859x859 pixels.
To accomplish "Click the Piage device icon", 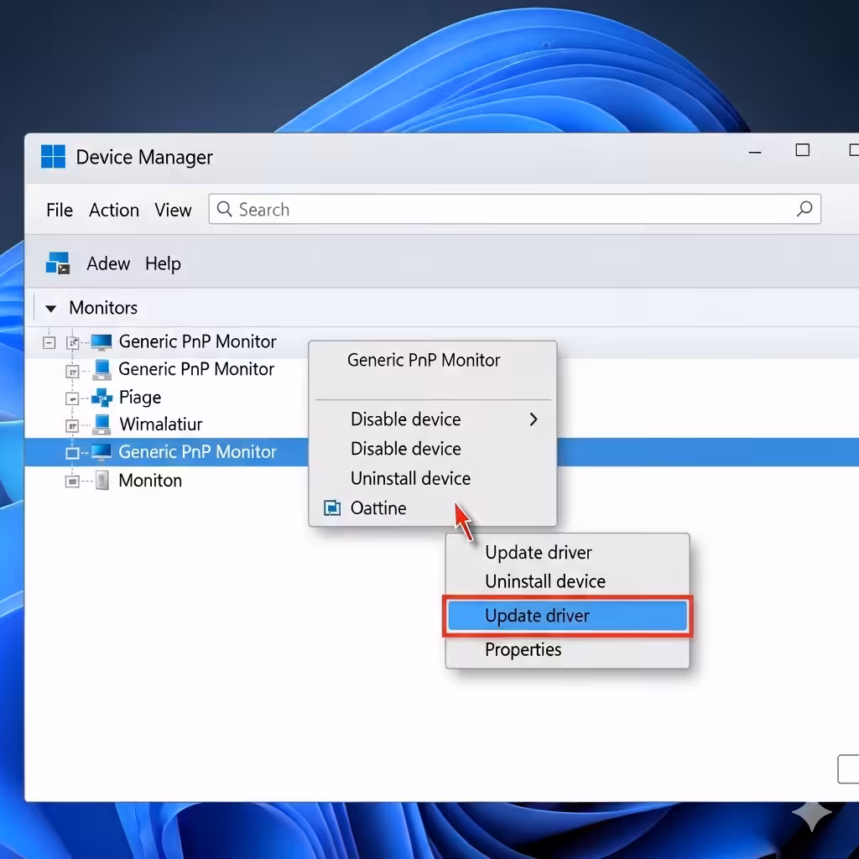I will coord(102,397).
